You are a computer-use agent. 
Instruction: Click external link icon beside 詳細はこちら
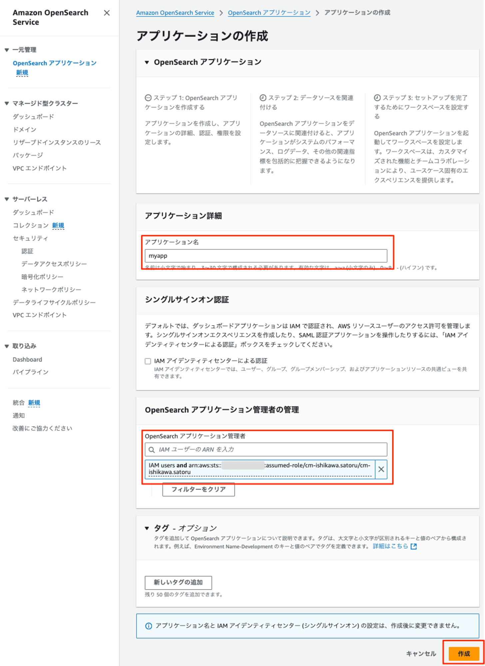click(414, 546)
